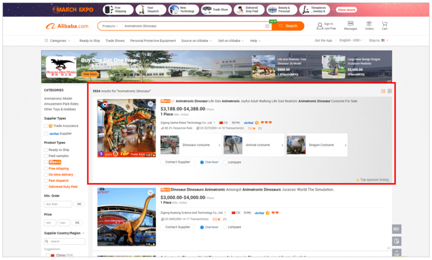Collapse the Supplier Country/Region section
Image resolution: width=432 pixels, height=260 pixels.
[83, 233]
